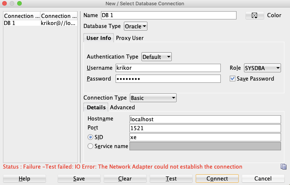Image resolution: width=290 pixels, height=185 pixels.
Task: Select the Service name radio button
Action: click(90, 146)
